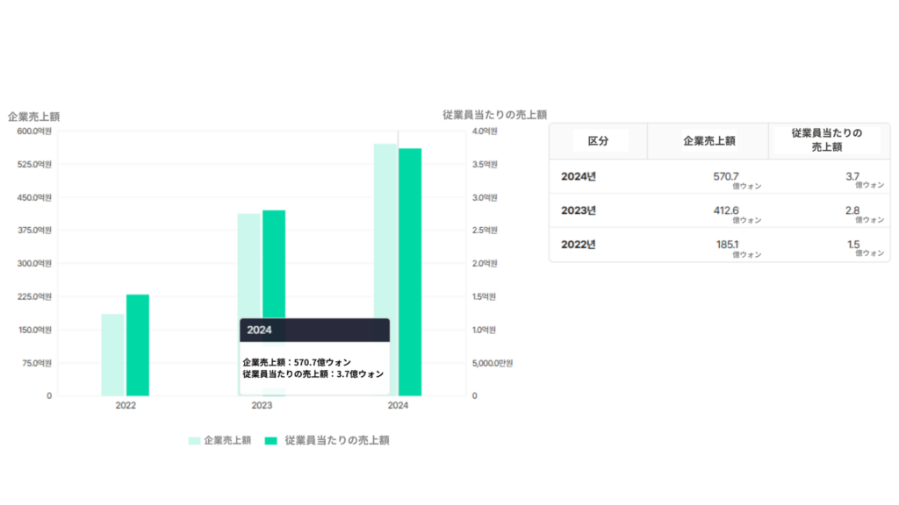This screenshot has width=899, height=505.
Task: Select the 2022 light green revenue bar
Action: (113, 354)
